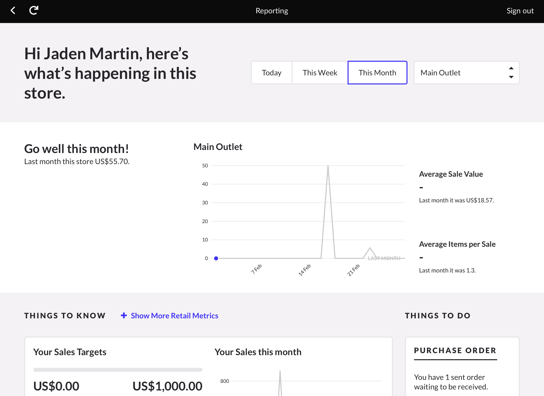
Task: Click the sales target progress bar
Action: coord(118,370)
